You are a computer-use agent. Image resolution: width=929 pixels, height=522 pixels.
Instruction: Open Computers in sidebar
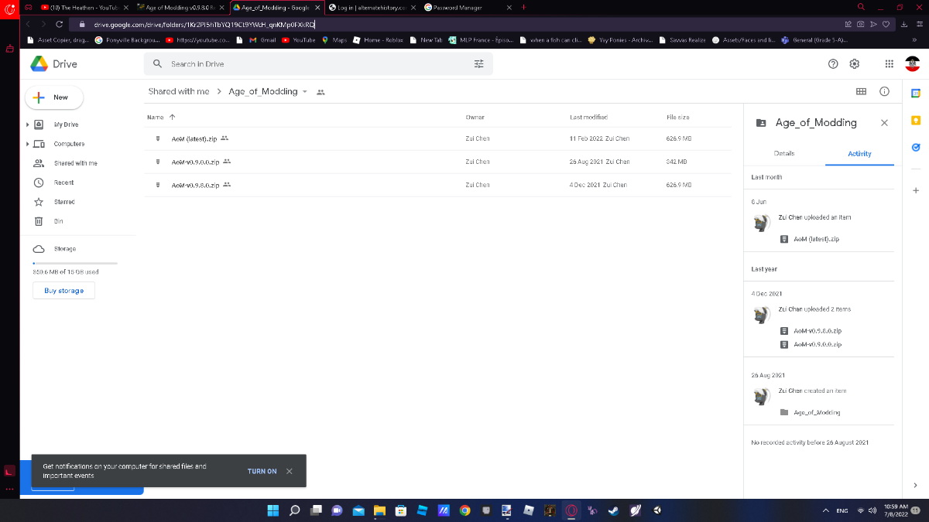[x=69, y=144]
